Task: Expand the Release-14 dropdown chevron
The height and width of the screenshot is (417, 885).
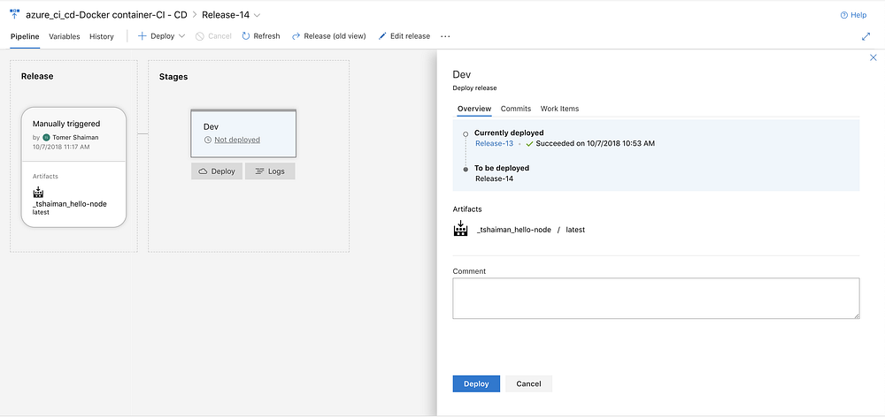Action: pos(258,15)
